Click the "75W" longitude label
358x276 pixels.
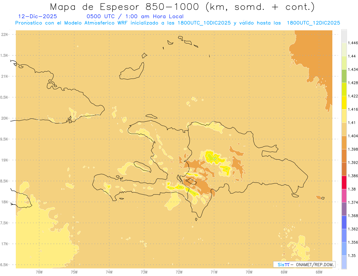74,272
